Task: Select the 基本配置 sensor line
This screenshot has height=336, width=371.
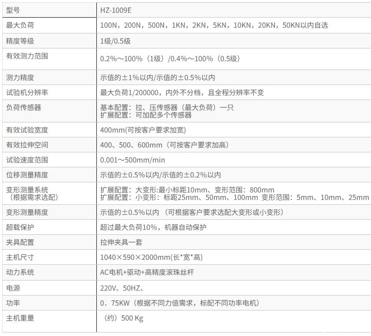Action: 167,107
